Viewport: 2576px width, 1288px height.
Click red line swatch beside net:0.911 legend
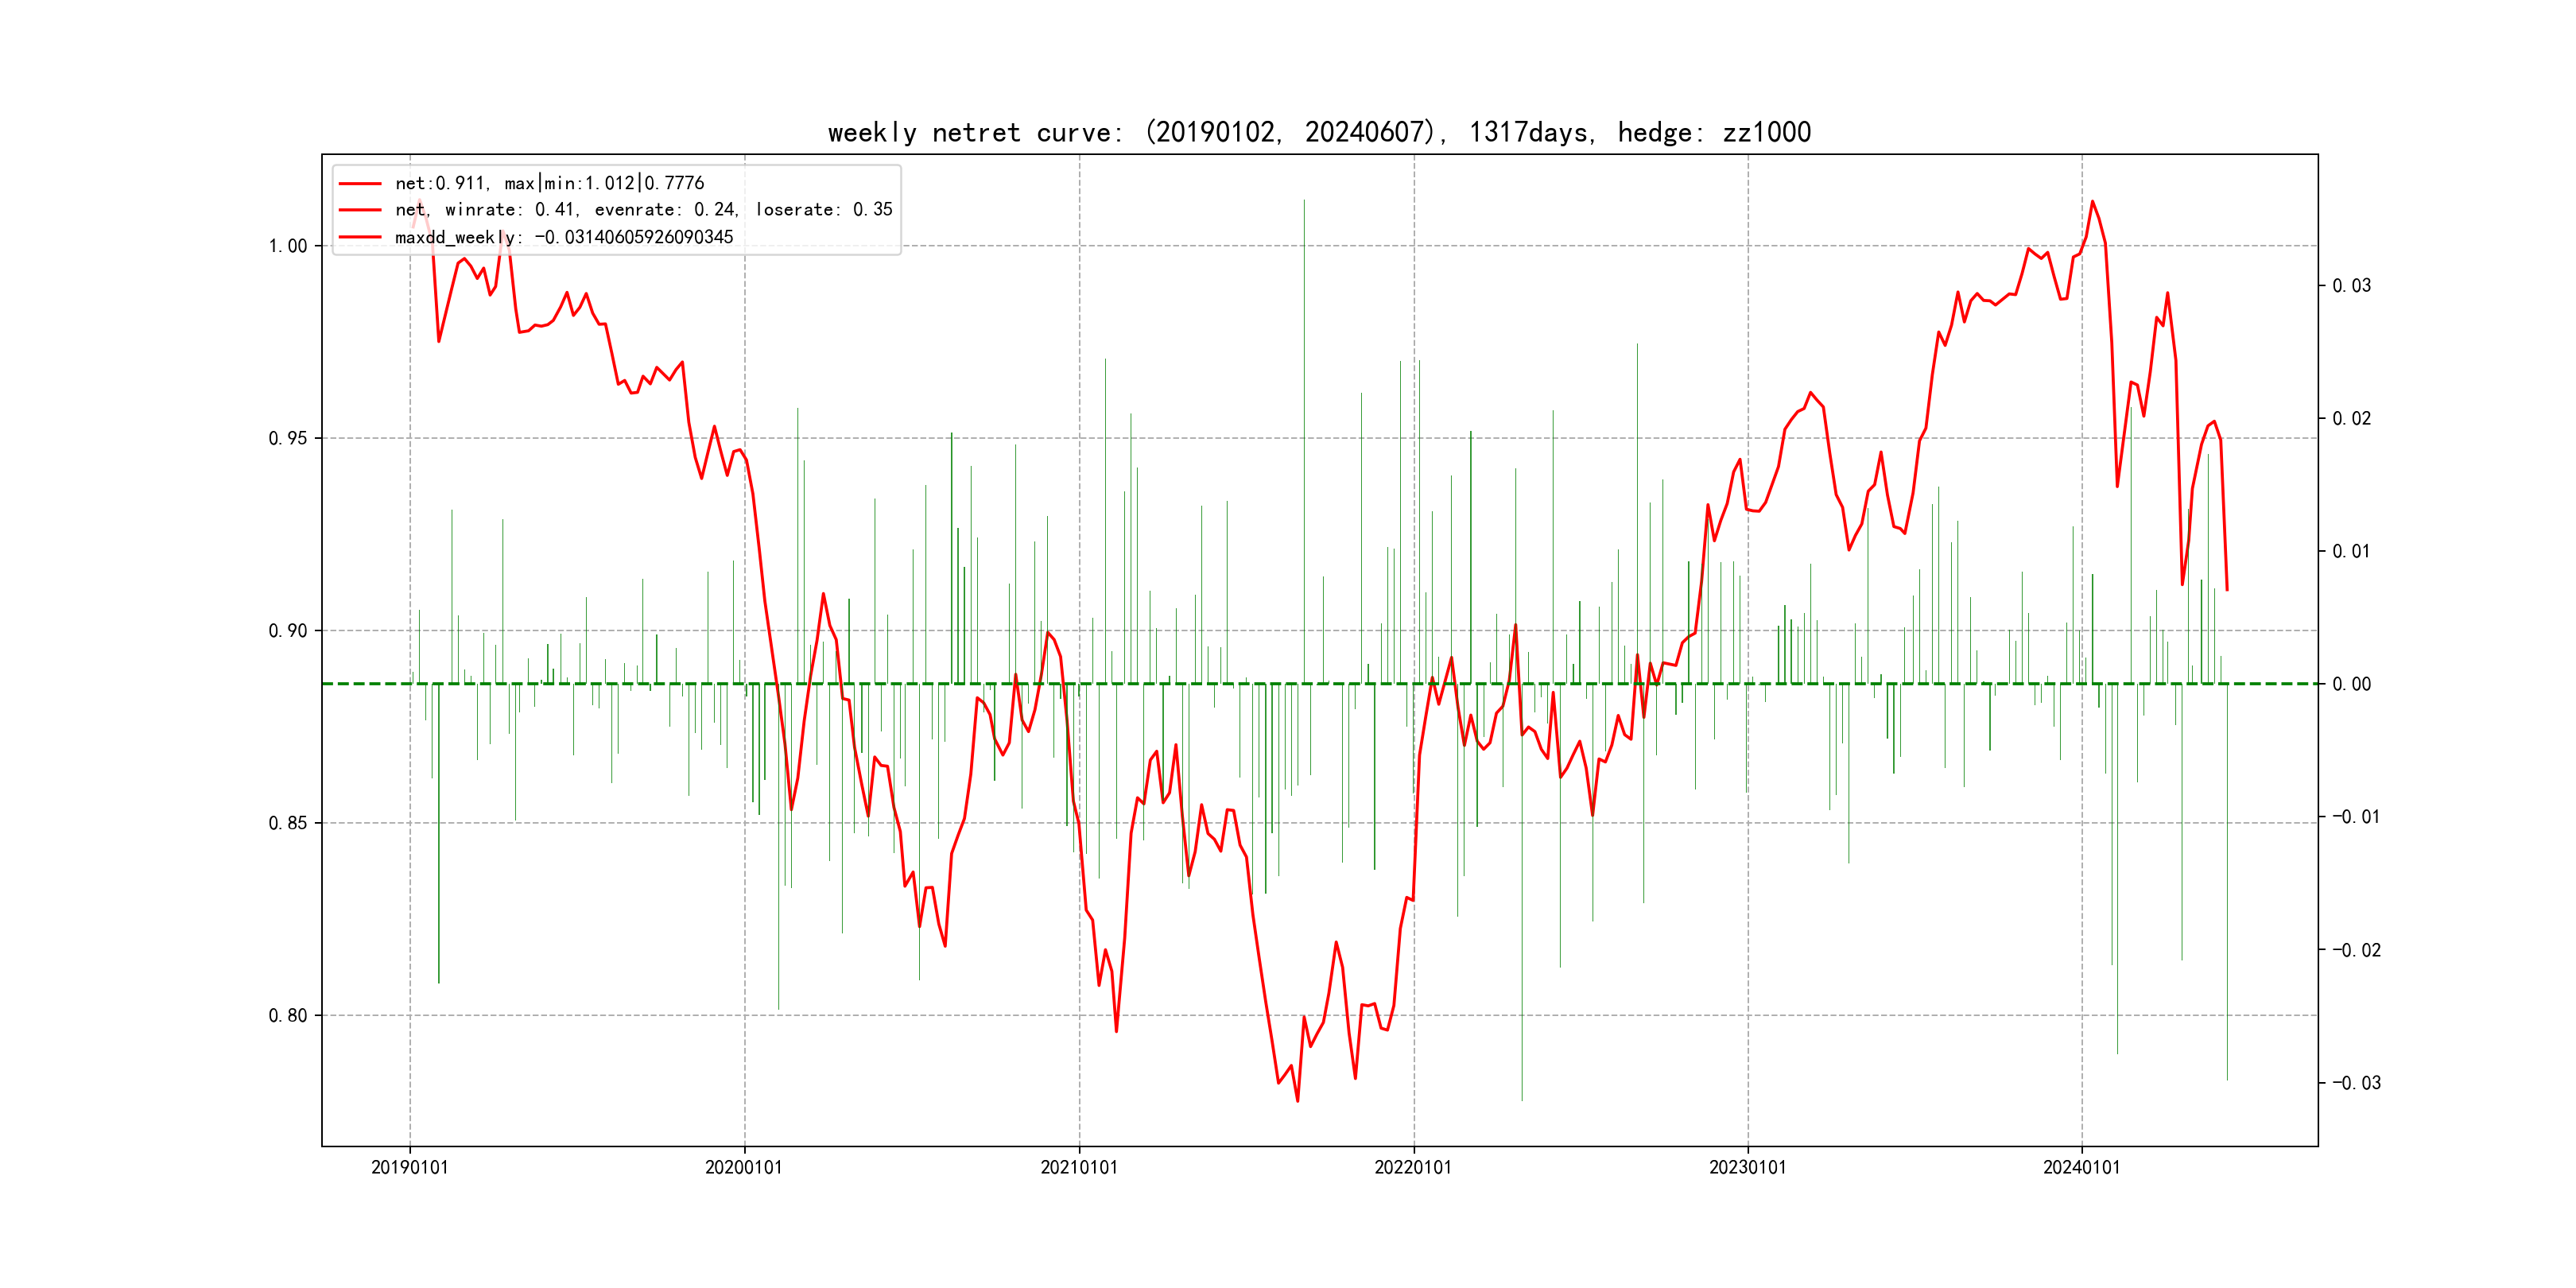(x=360, y=183)
